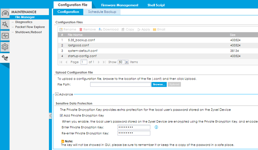The height and width of the screenshot is (150, 258).
Task: Go to the next page arrow
Action: click(99, 62)
